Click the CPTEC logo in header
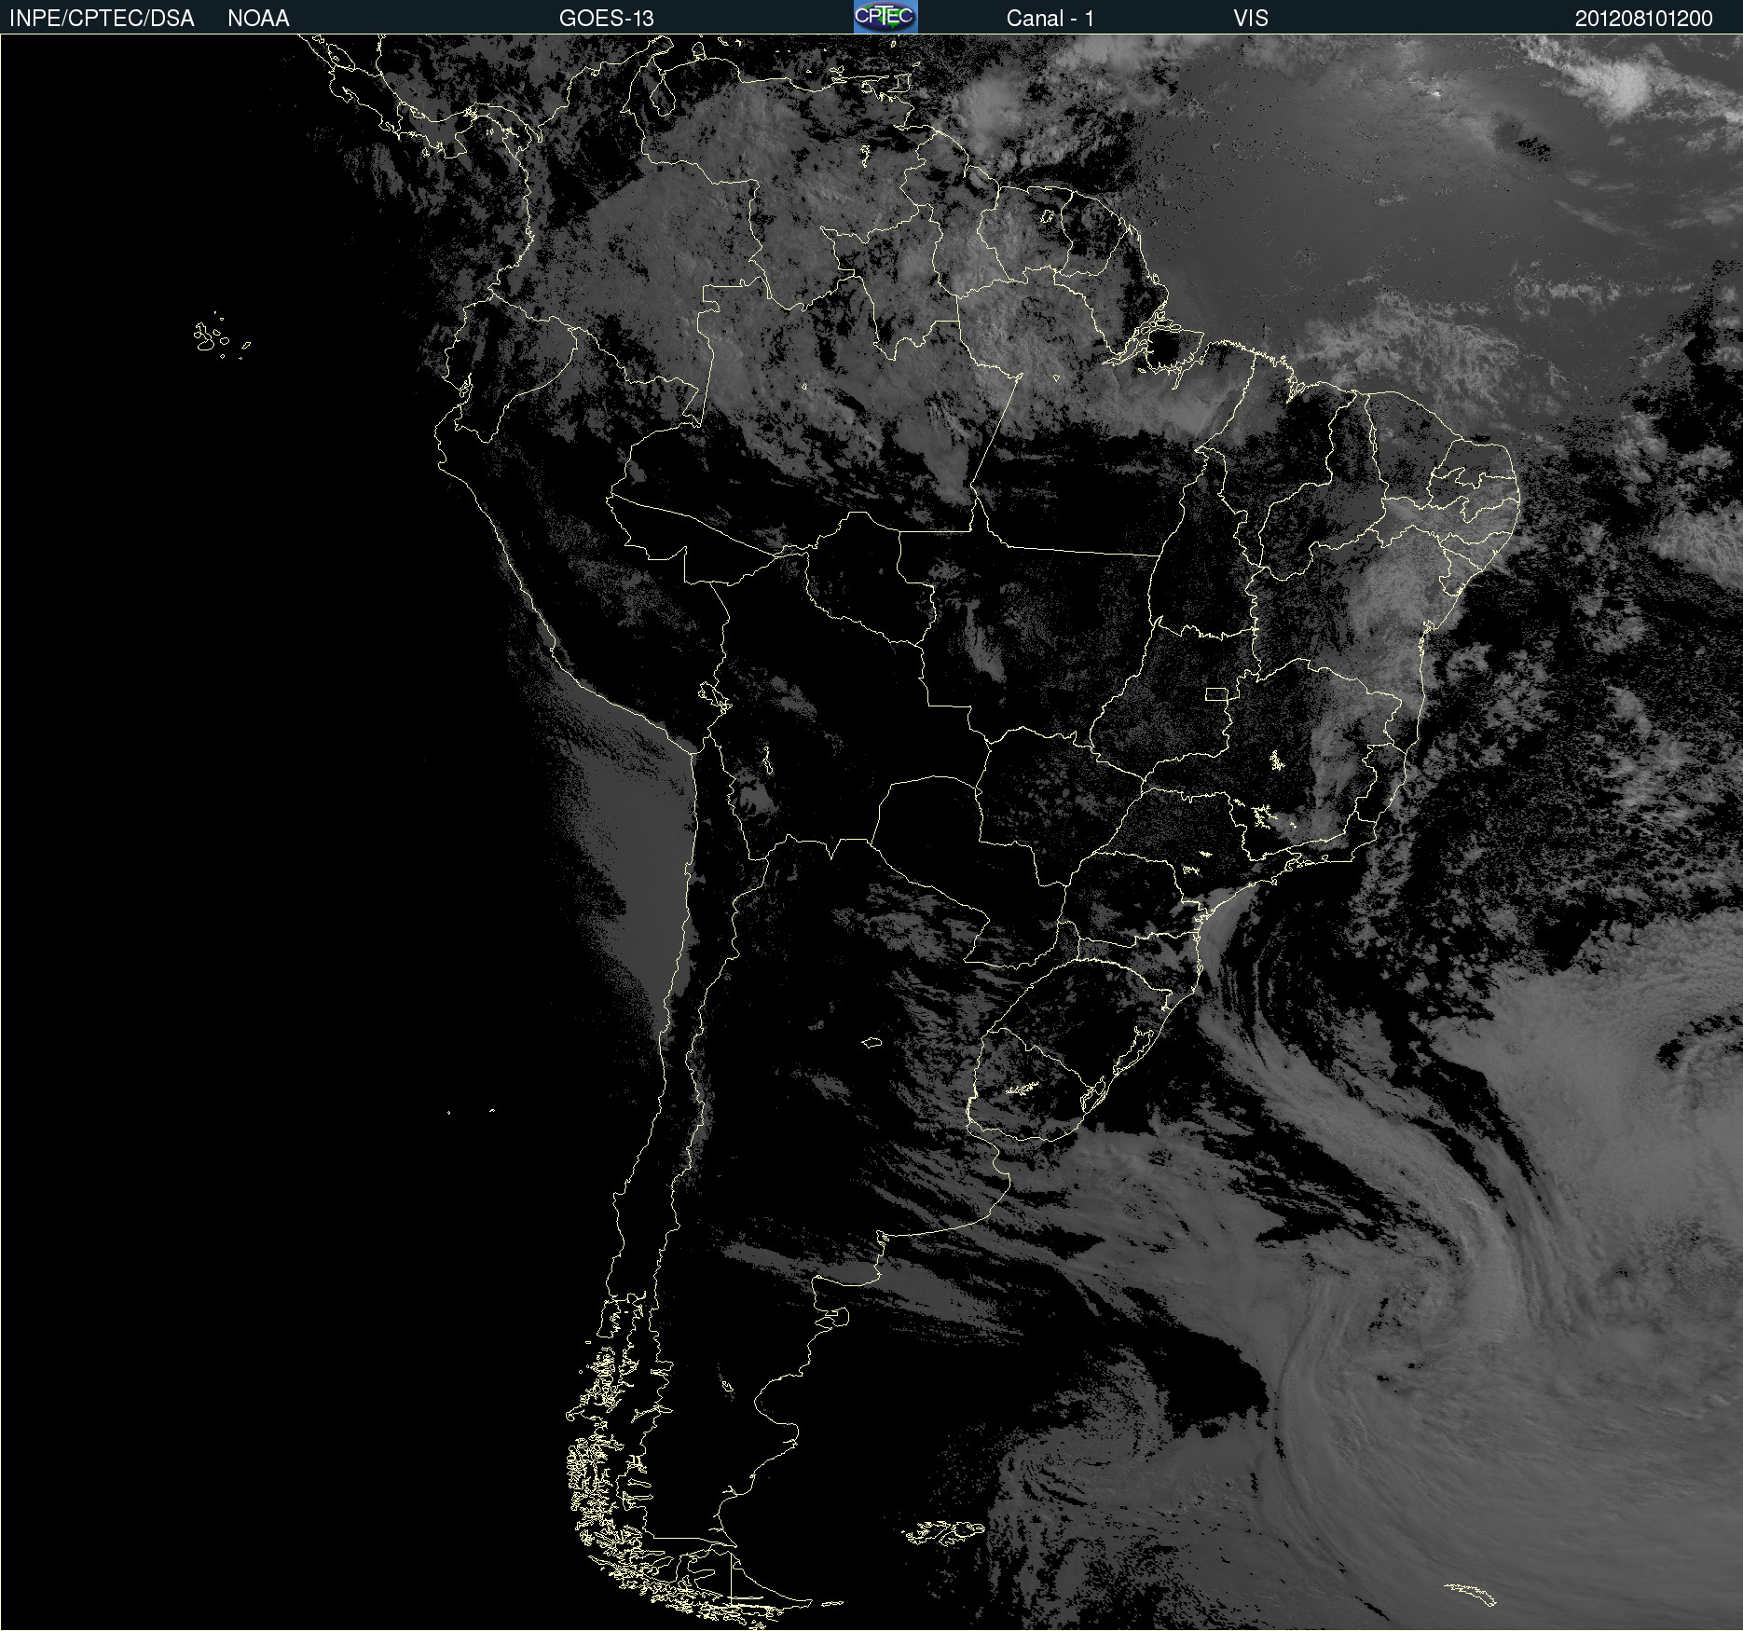 point(885,17)
